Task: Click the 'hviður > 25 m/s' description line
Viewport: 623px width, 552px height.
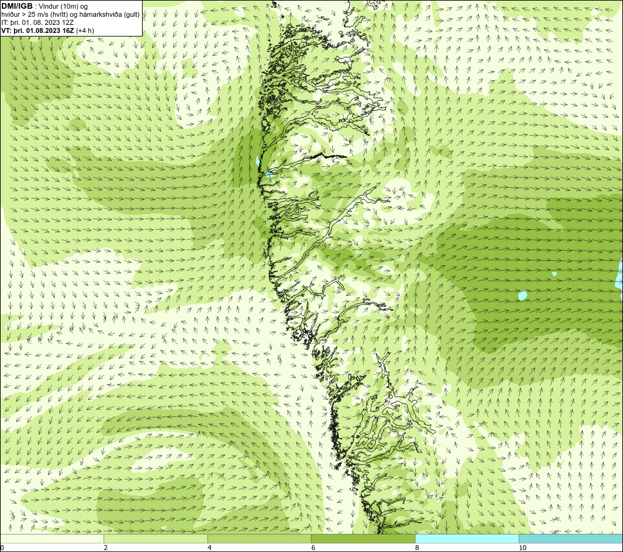Action: click(70, 15)
